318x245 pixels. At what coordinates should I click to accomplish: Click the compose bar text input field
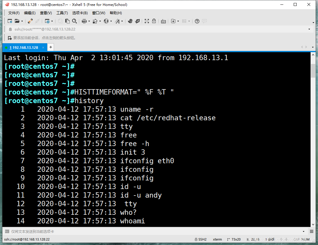156,231
